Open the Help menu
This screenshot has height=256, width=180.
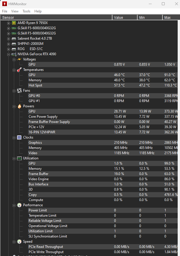click(38, 11)
